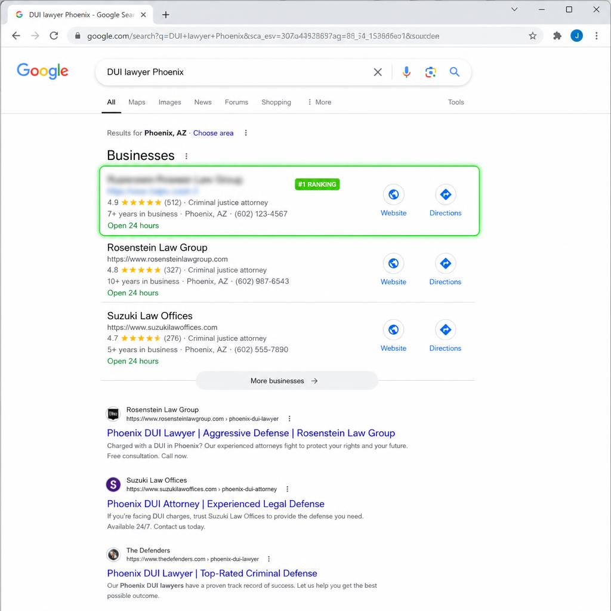
Task: Click the Google logo
Action: click(x=42, y=71)
